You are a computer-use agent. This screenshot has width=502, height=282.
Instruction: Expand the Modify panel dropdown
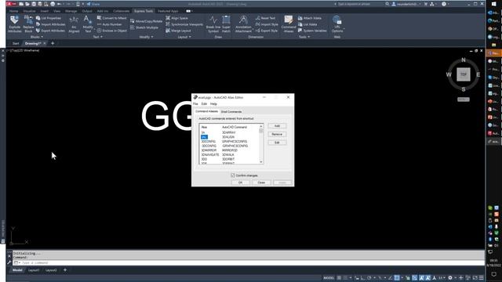pos(146,37)
